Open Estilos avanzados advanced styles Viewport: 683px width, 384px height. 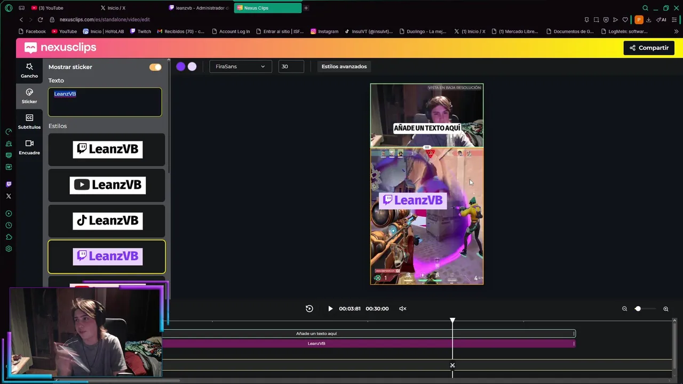pos(344,67)
